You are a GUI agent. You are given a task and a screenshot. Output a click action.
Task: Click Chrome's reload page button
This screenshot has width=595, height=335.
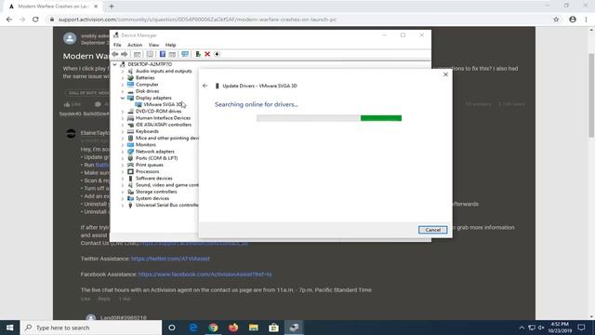[x=35, y=20]
